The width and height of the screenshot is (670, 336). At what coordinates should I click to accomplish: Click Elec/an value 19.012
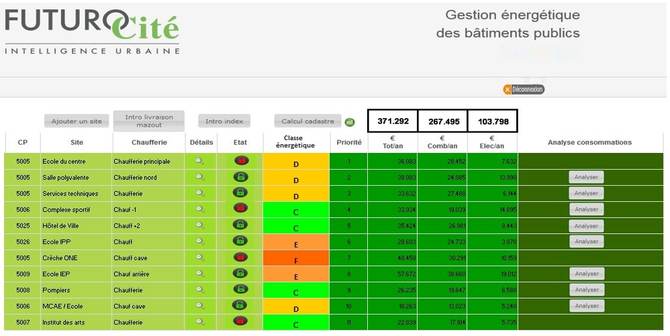pyautogui.click(x=508, y=274)
